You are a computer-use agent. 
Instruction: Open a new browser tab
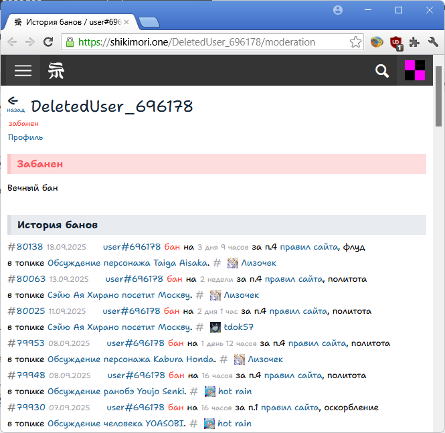149,23
